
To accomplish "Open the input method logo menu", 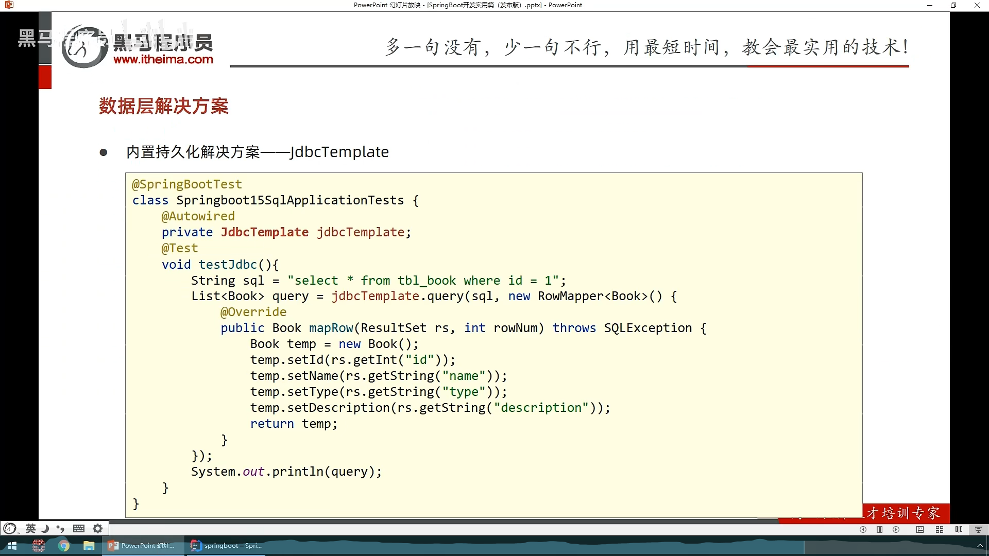I will [x=10, y=528].
